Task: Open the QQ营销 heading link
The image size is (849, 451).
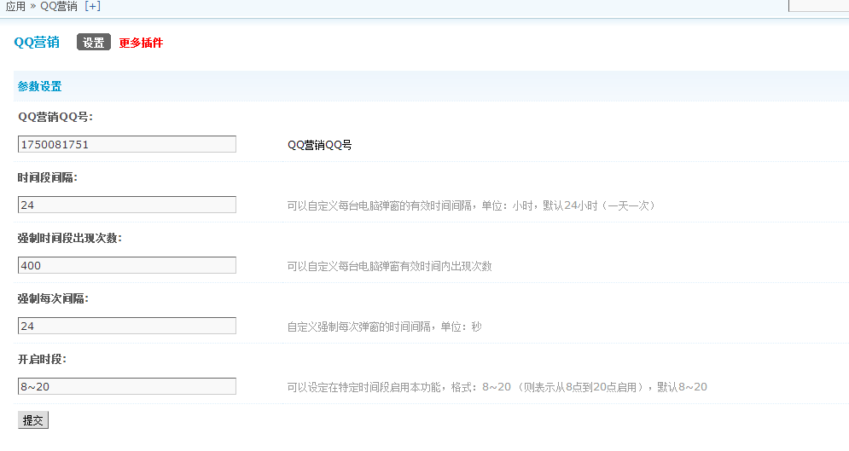Action: click(37, 42)
